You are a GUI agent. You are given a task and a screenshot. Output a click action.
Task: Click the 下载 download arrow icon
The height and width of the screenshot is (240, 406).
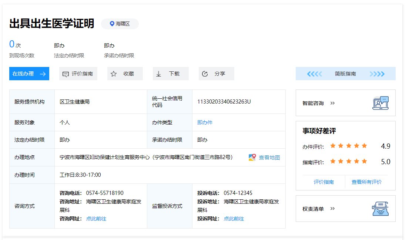[159, 74]
